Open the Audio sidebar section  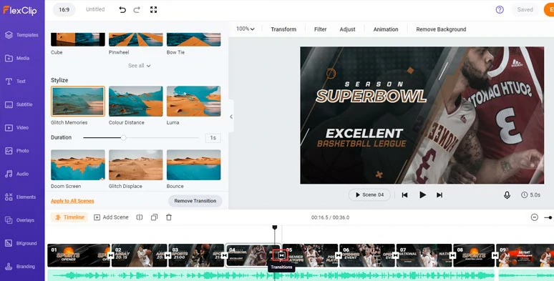coord(22,174)
